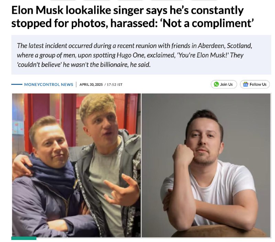Click the 17:52 IST timestamp
Viewport: 275px width, 242px height.
coord(114,85)
